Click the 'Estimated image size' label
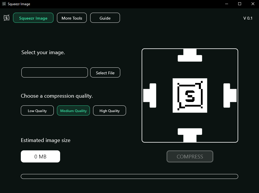 [46, 140]
